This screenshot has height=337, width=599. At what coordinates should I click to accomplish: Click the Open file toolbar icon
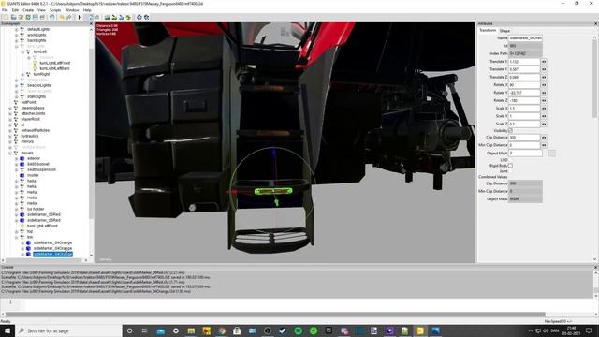tap(13, 17)
